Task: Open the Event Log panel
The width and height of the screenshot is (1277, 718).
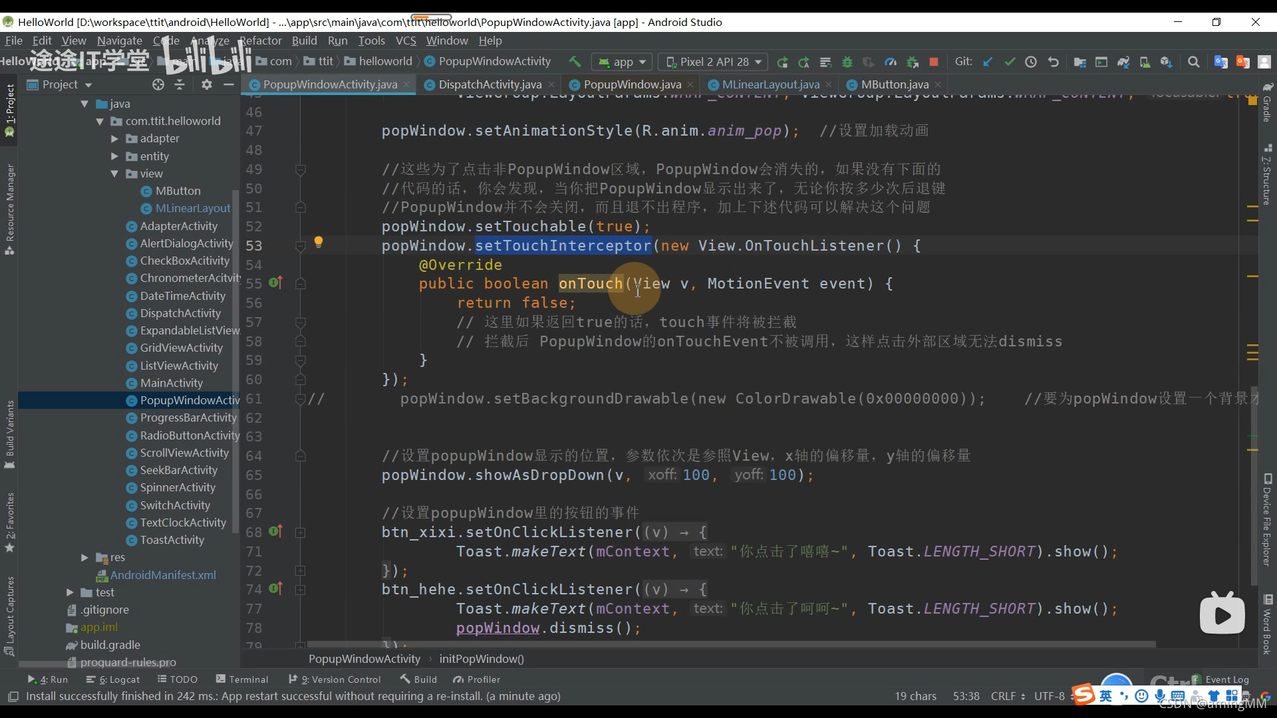Action: (x=1220, y=679)
